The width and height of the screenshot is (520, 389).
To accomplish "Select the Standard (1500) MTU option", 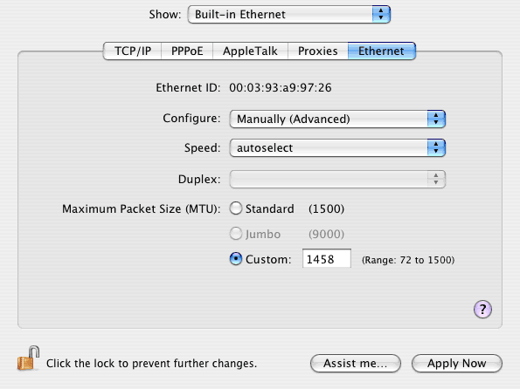I will (x=236, y=208).
